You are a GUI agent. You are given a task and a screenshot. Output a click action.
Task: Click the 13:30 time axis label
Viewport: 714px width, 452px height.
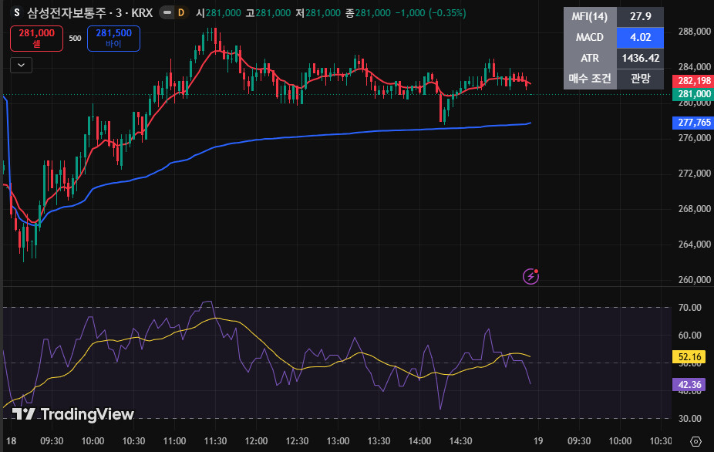379,441
